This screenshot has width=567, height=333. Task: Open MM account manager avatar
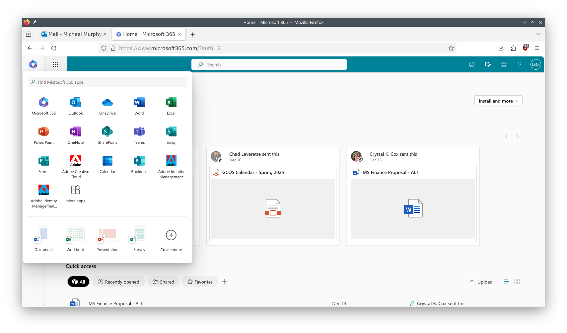535,64
